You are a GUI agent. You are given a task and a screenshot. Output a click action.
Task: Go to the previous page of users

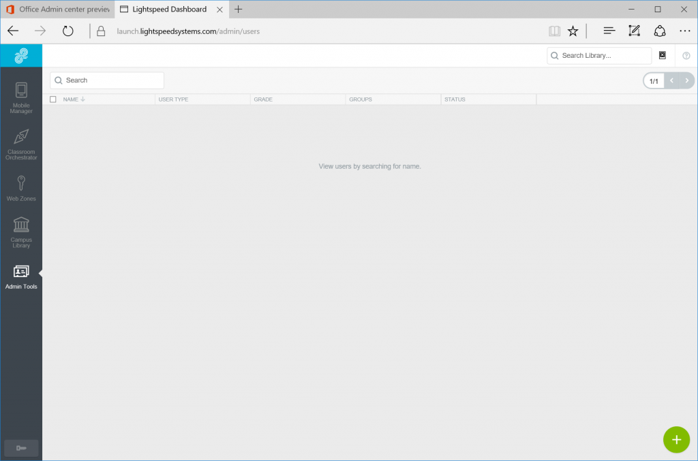671,80
